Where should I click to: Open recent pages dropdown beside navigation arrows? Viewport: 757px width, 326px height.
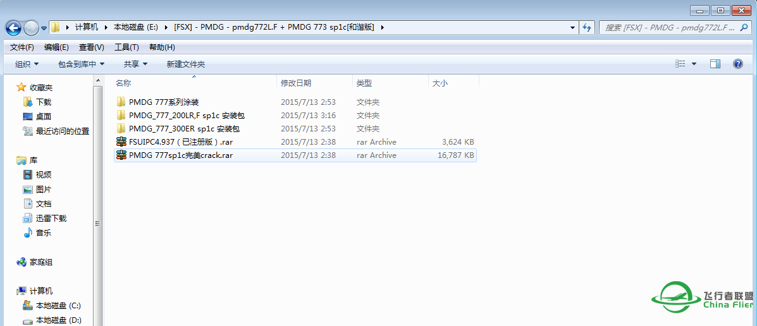coord(44,28)
